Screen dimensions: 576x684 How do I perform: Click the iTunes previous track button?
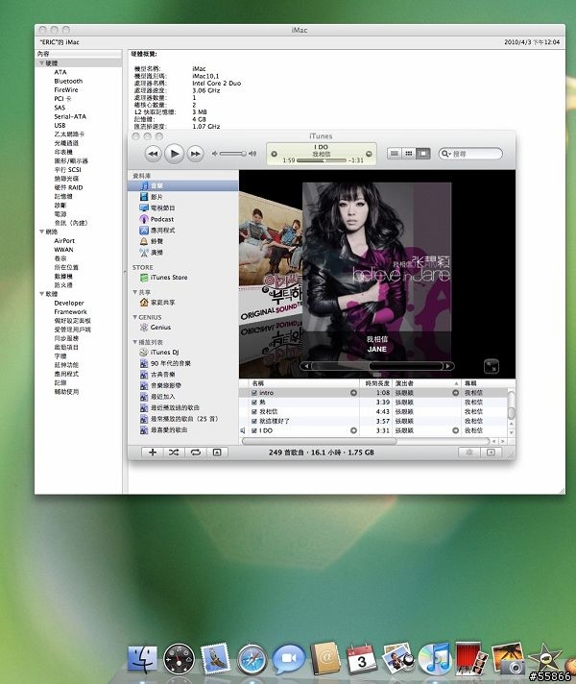[x=153, y=154]
